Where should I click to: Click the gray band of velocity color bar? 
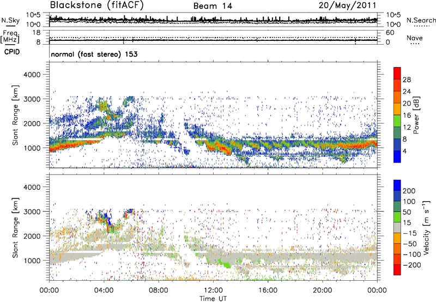[x=397, y=227]
